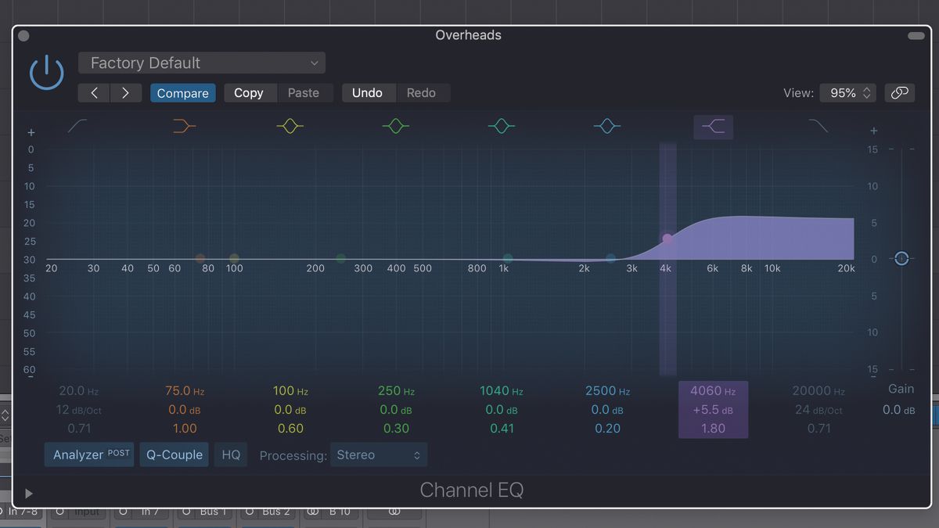
Task: Select the orange low-shelf band icon
Action: point(182,125)
